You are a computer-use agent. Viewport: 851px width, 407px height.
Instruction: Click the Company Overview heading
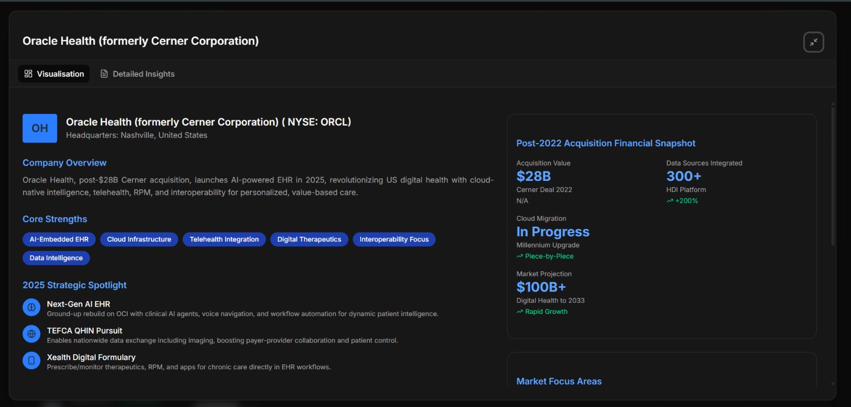[64, 163]
